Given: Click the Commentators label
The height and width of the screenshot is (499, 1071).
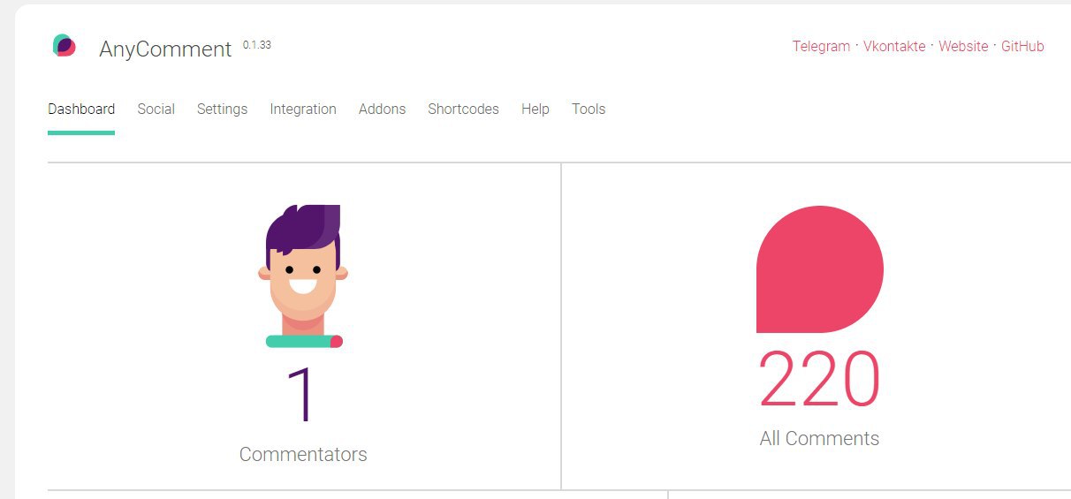Looking at the screenshot, I should pos(303,455).
